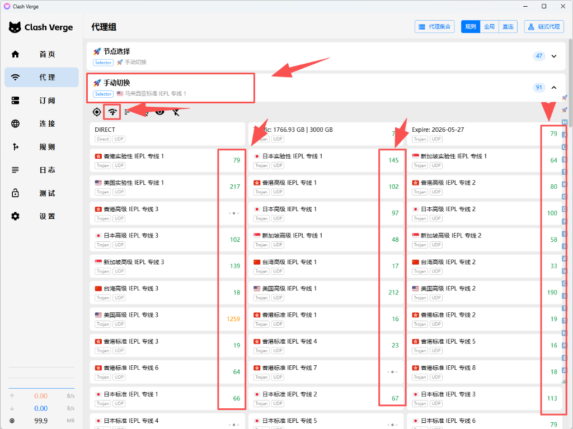Select 香港实验性 IEPL 专线 1 node
Image resolution: width=573 pixels, height=429 pixels.
point(167,160)
